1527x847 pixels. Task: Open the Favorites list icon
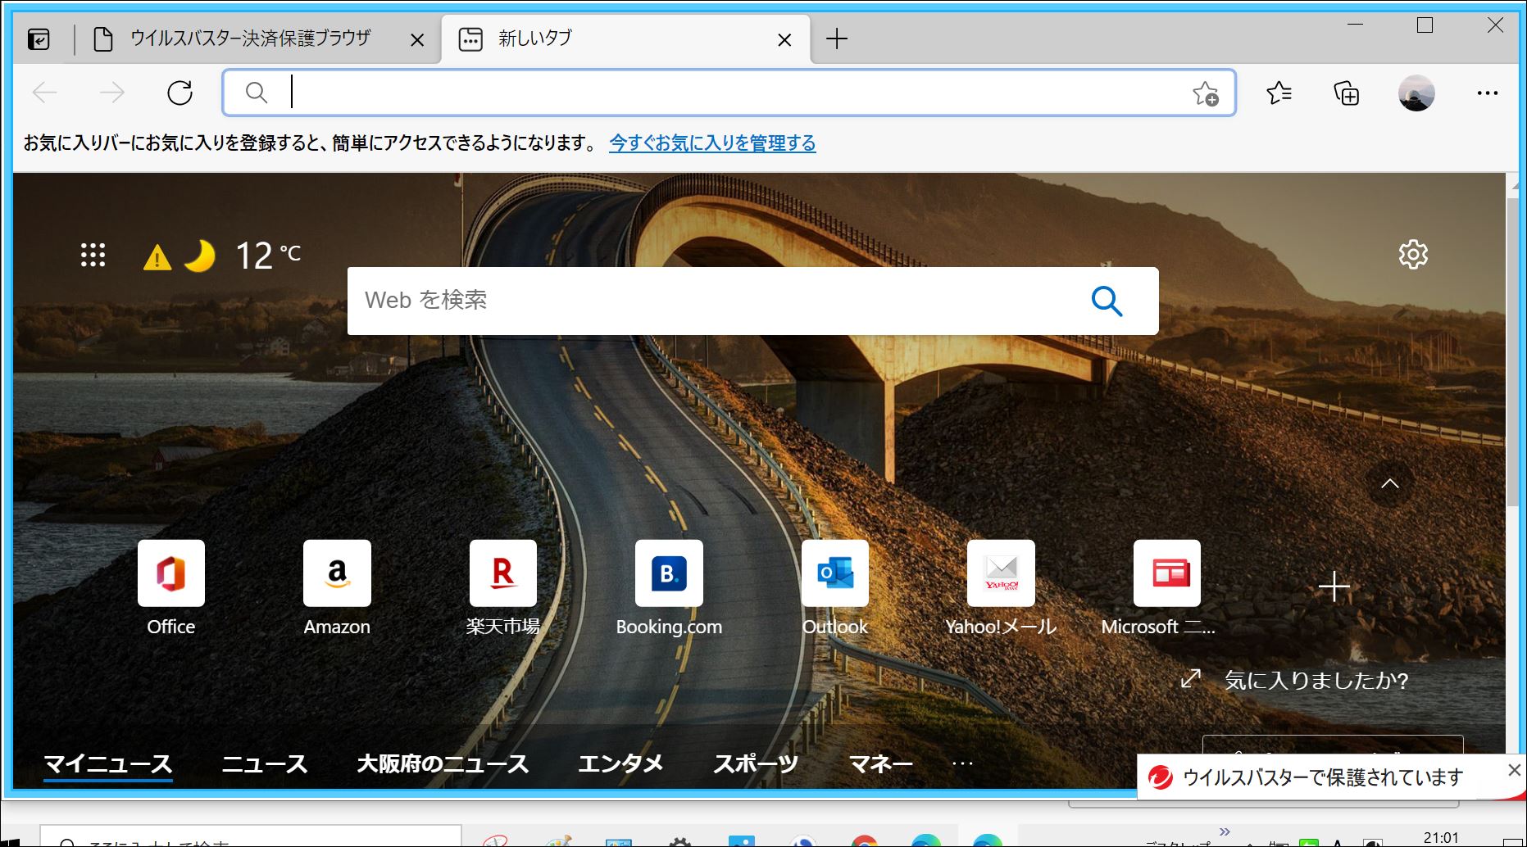pos(1279,93)
